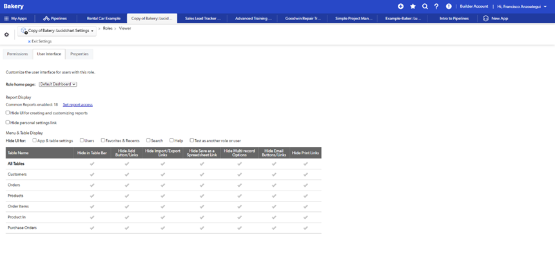Viewport: 555px width, 255px height.
Task: Open the question mark help icon
Action: point(436,6)
